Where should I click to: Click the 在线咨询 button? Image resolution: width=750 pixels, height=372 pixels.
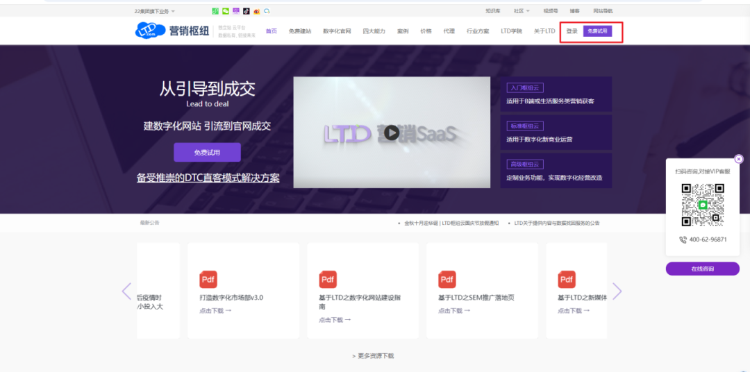point(702,269)
